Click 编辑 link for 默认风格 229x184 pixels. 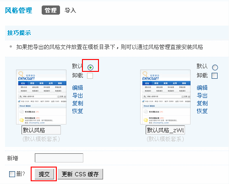(77, 88)
